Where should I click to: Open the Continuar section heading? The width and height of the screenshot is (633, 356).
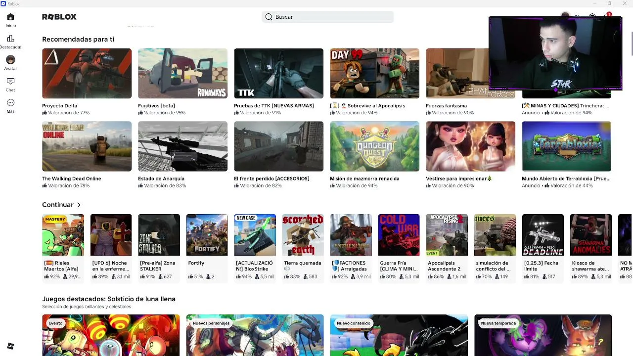58,205
